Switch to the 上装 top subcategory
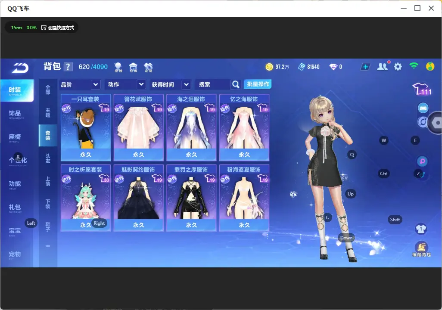 (x=48, y=181)
